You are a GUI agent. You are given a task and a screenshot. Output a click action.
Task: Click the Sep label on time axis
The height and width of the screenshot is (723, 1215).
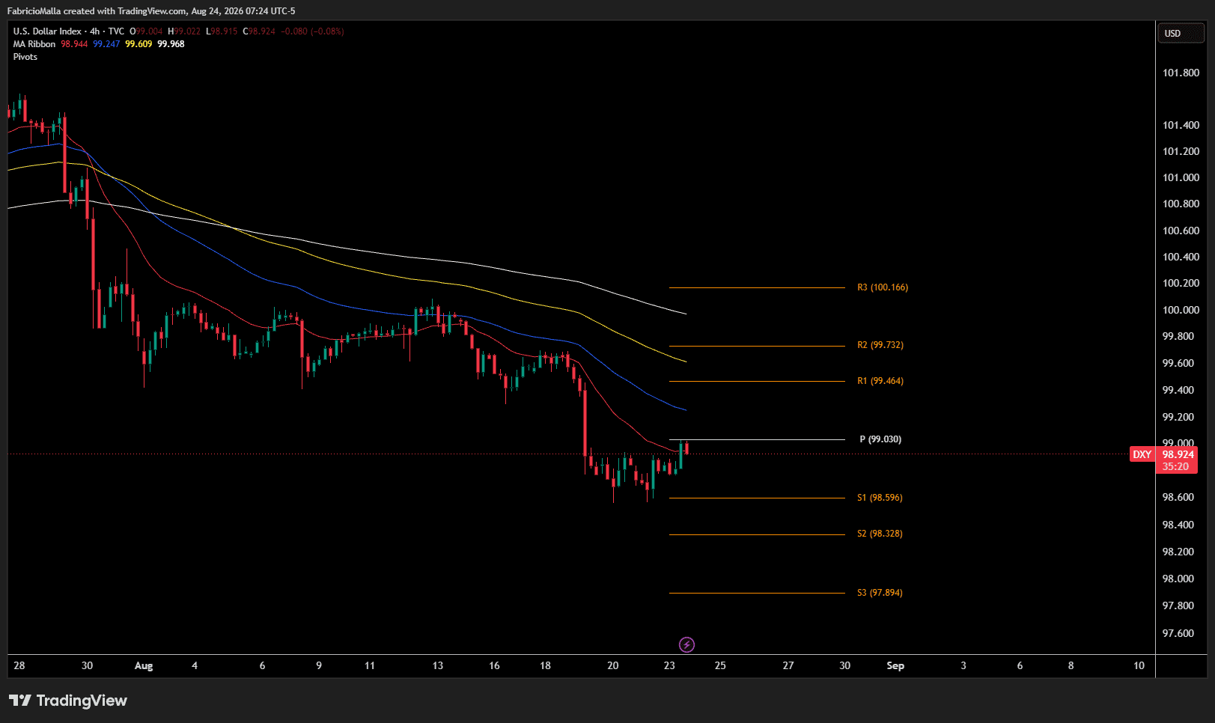tap(895, 665)
